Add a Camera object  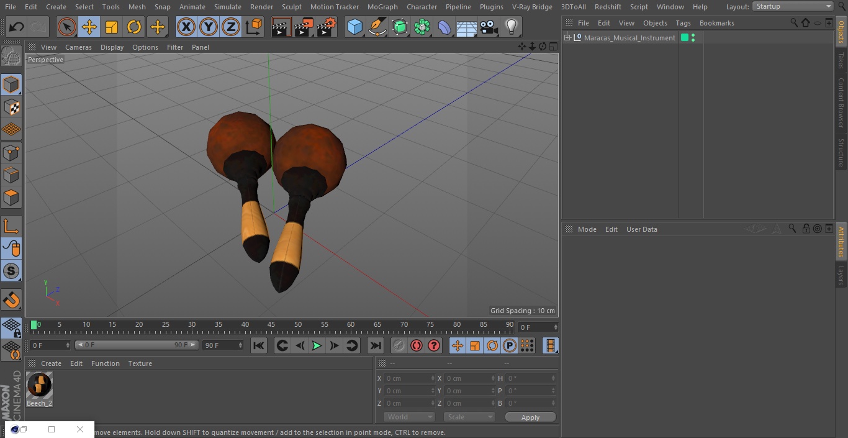(489, 27)
